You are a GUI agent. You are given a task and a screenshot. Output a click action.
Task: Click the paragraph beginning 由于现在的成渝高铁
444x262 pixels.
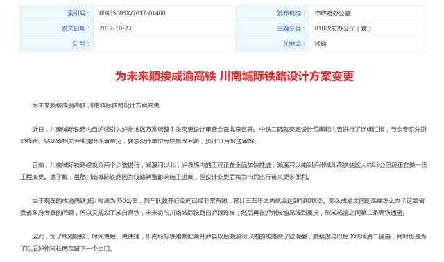click(x=223, y=207)
